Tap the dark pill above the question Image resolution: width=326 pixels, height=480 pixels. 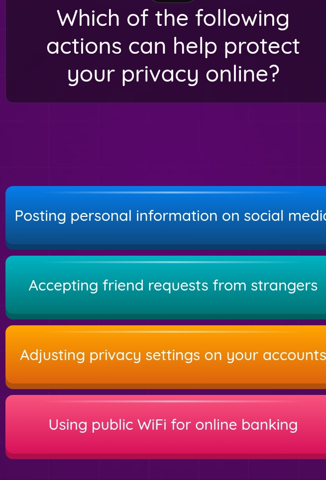pos(173,1)
